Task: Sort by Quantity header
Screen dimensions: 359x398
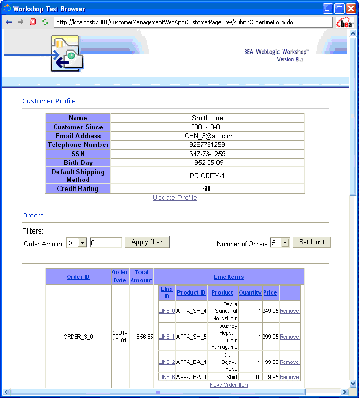Action: click(x=250, y=292)
